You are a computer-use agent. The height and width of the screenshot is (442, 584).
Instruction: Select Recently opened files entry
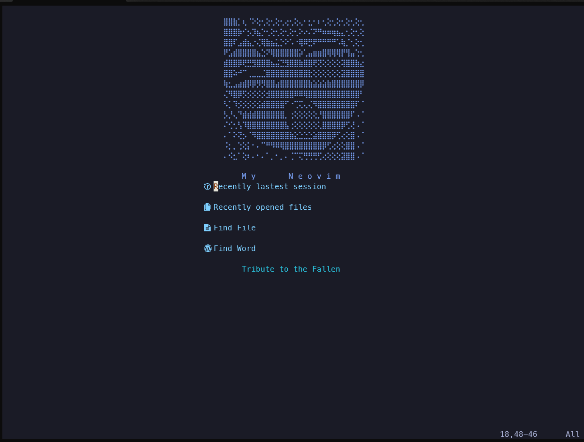[x=262, y=207]
